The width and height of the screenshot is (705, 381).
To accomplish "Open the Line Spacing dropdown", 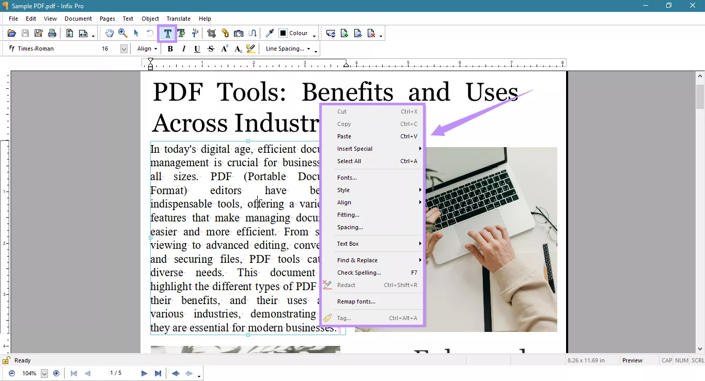I will [287, 49].
